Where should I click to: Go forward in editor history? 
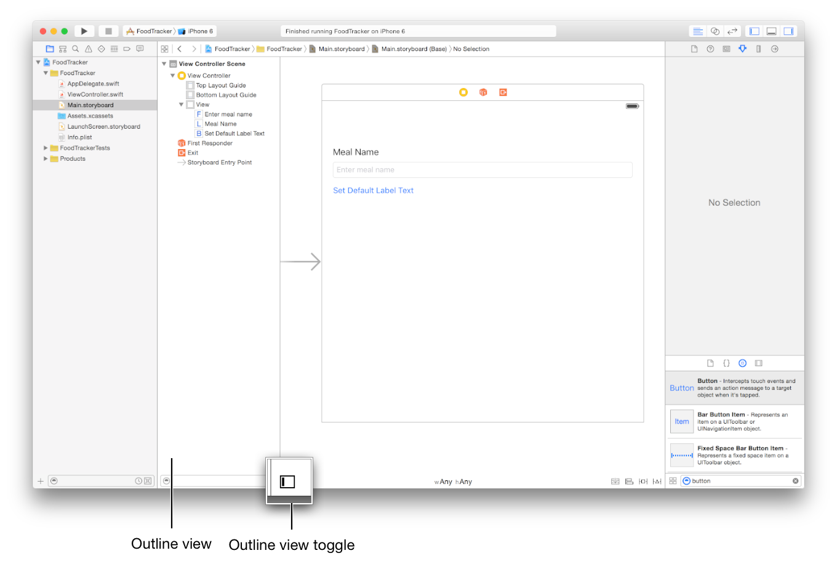tap(194, 49)
